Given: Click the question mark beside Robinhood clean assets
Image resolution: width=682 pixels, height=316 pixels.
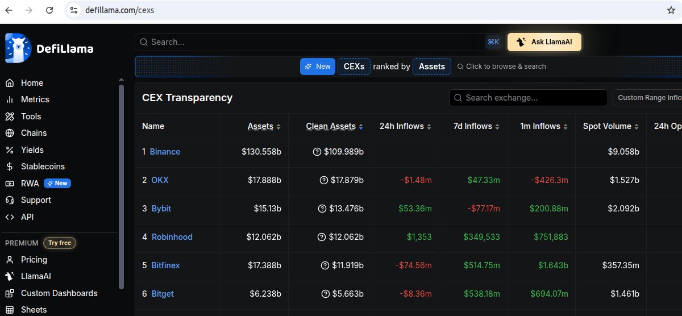Looking at the screenshot, I should (322, 237).
